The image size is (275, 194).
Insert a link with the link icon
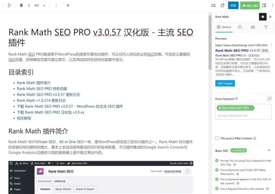[x=37, y=5]
